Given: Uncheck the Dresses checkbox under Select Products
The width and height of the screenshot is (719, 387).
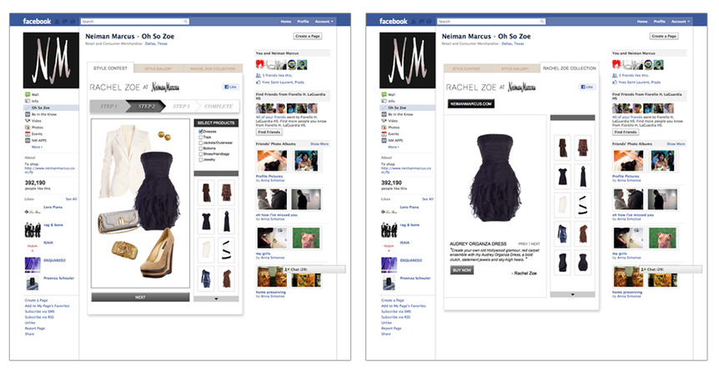Looking at the screenshot, I should pos(201,132).
